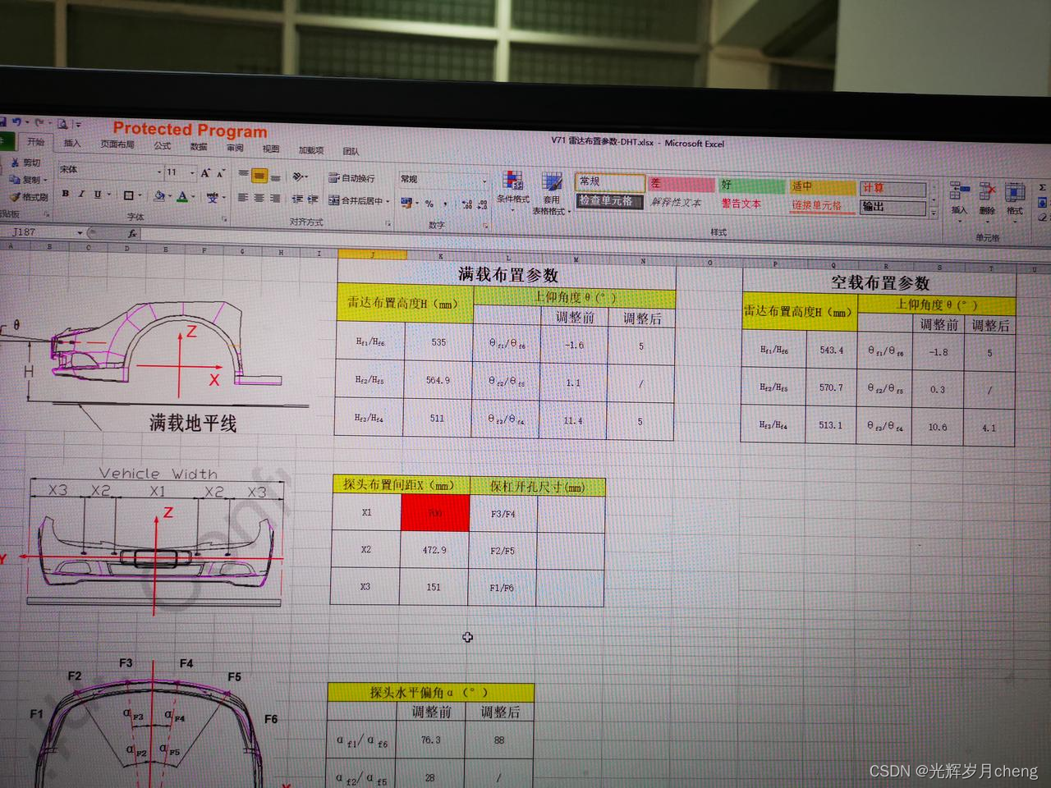Apply the Good (好) green cell style
The width and height of the screenshot is (1051, 788).
pyautogui.click(x=752, y=186)
